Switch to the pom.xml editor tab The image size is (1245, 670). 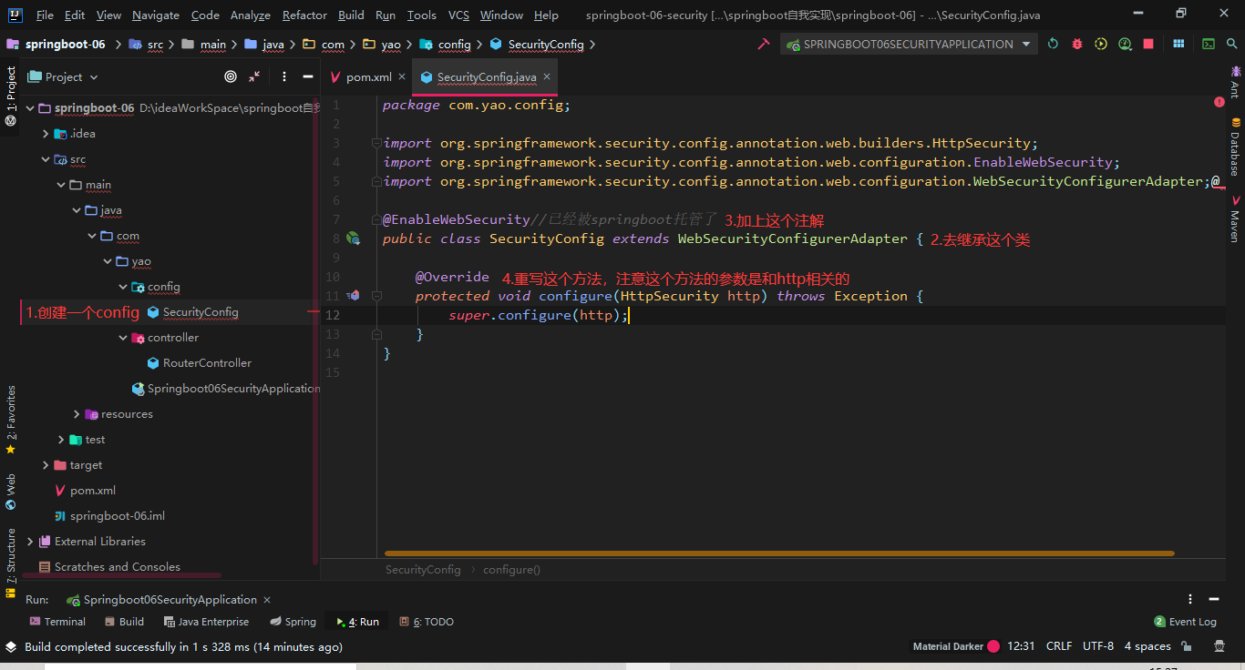coord(368,77)
